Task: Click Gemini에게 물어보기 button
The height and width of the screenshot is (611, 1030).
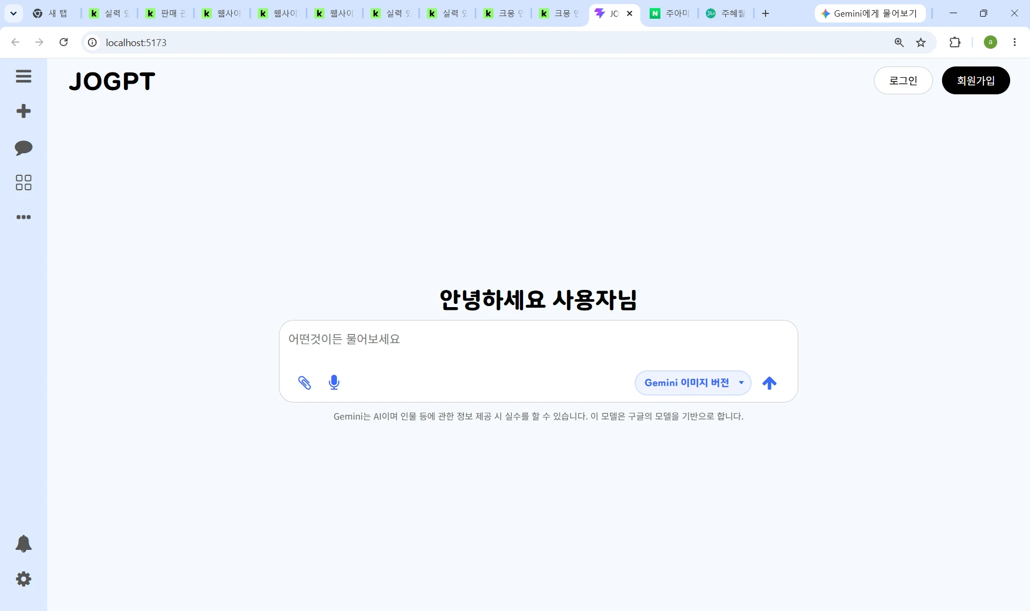Action: coord(870,13)
